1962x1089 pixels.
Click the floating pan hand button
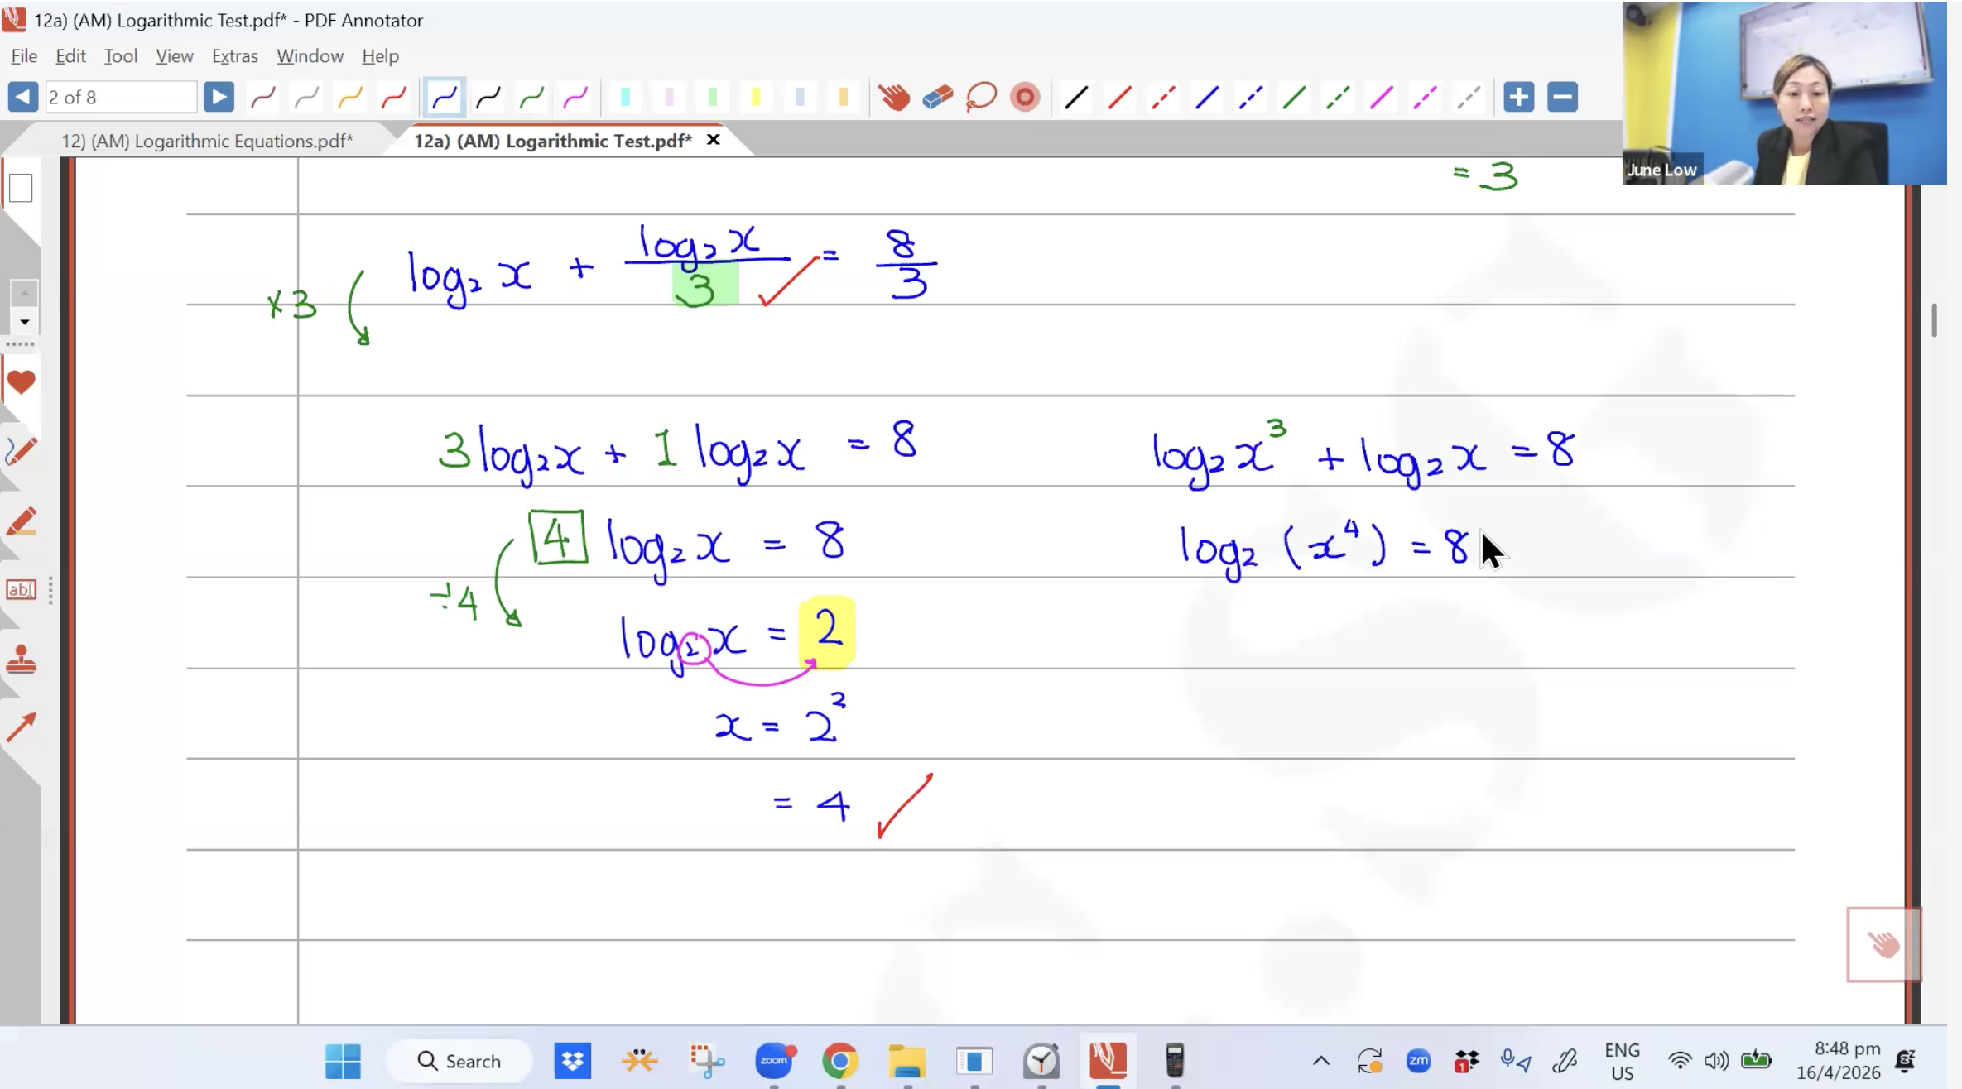(1883, 944)
